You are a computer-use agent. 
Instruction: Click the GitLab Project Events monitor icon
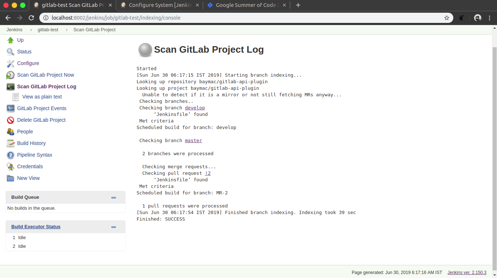click(11, 108)
